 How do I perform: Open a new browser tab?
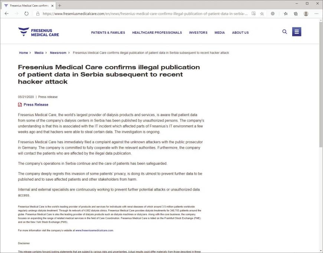click(x=59, y=6)
